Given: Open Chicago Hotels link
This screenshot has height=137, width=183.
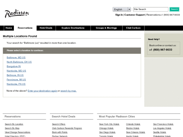Looking at the screenshot, I should (106, 128).
